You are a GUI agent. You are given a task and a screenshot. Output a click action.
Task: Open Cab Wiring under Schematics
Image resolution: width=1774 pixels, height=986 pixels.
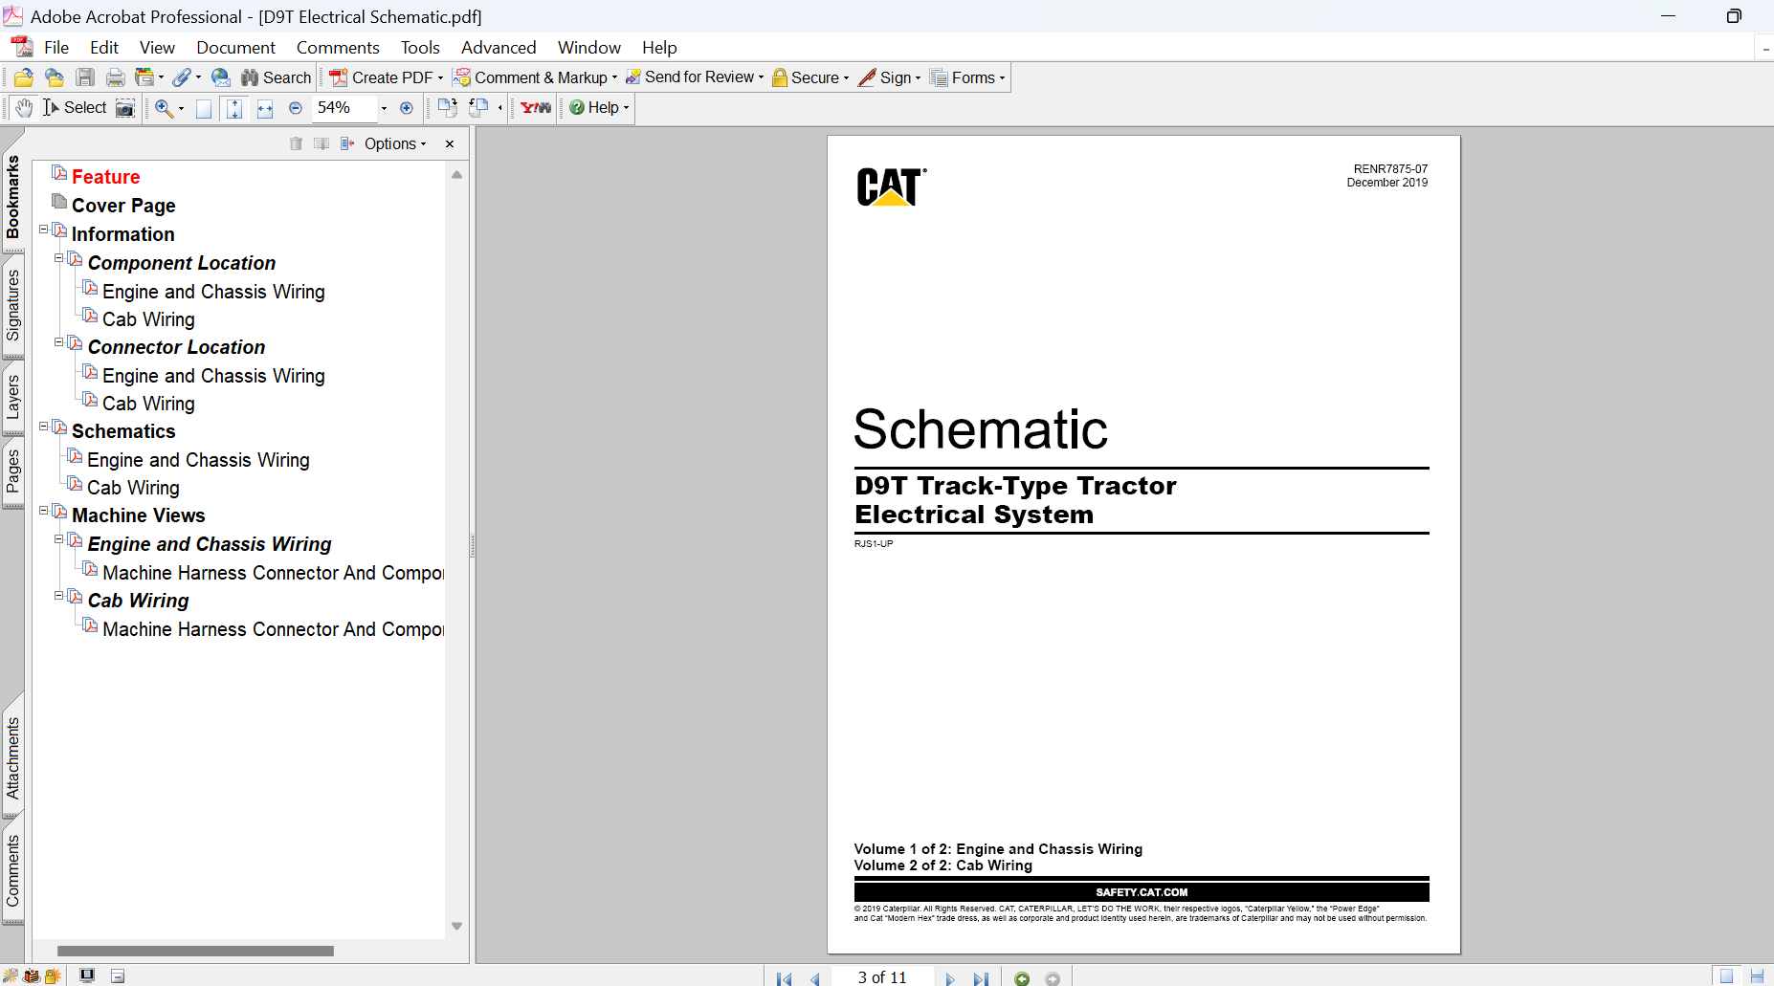133,488
